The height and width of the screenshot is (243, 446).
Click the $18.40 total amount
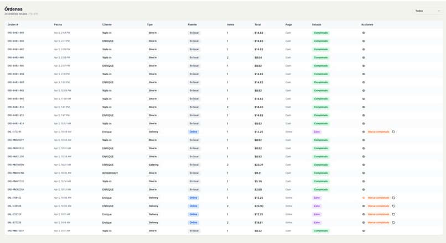[x=258, y=107]
